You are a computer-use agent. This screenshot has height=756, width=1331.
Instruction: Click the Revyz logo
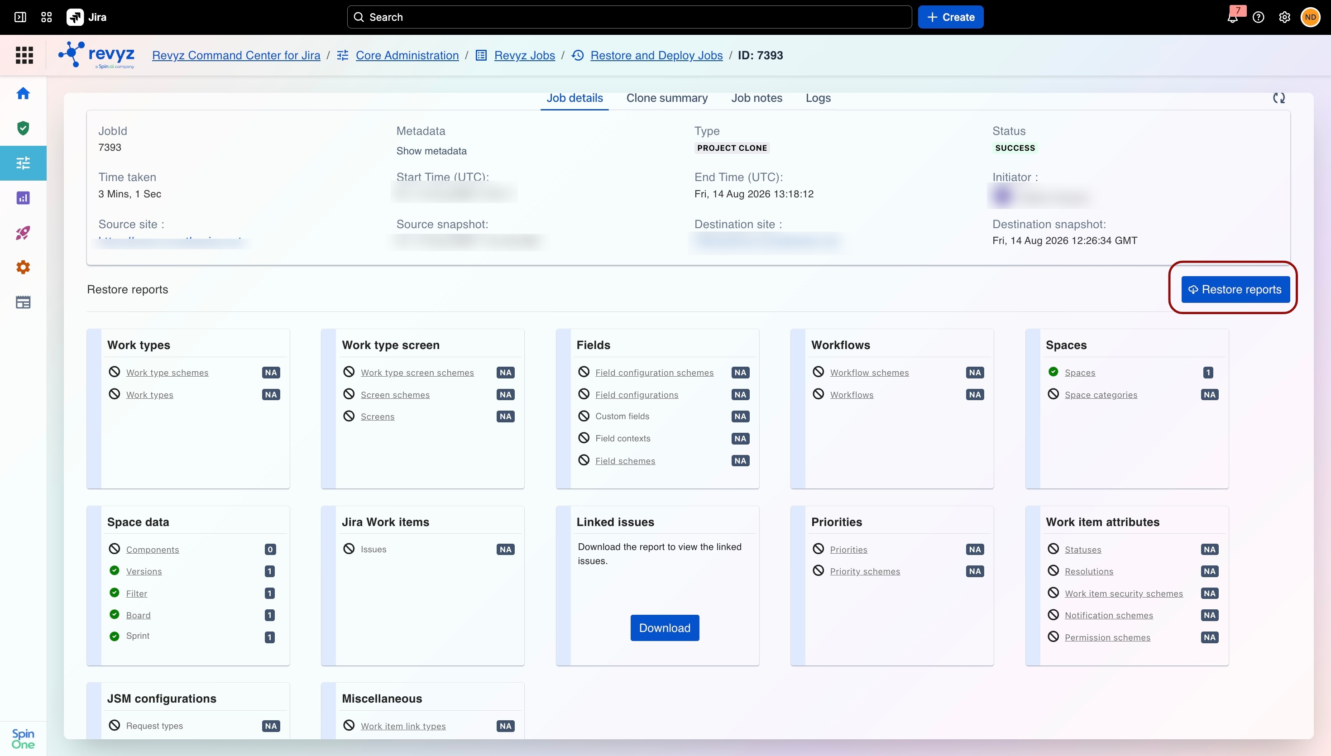pyautogui.click(x=96, y=55)
